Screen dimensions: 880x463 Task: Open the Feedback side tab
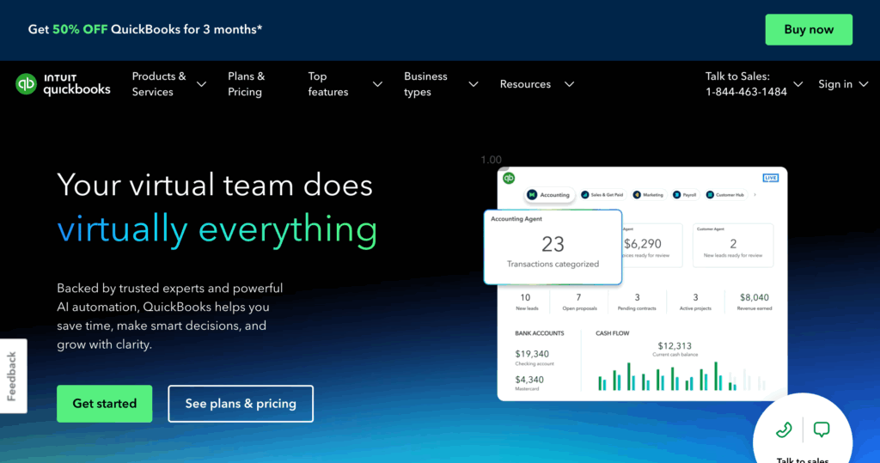click(12, 376)
